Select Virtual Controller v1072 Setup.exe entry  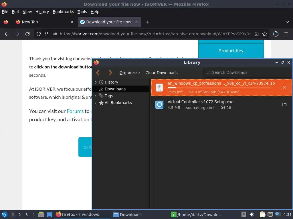point(221,104)
